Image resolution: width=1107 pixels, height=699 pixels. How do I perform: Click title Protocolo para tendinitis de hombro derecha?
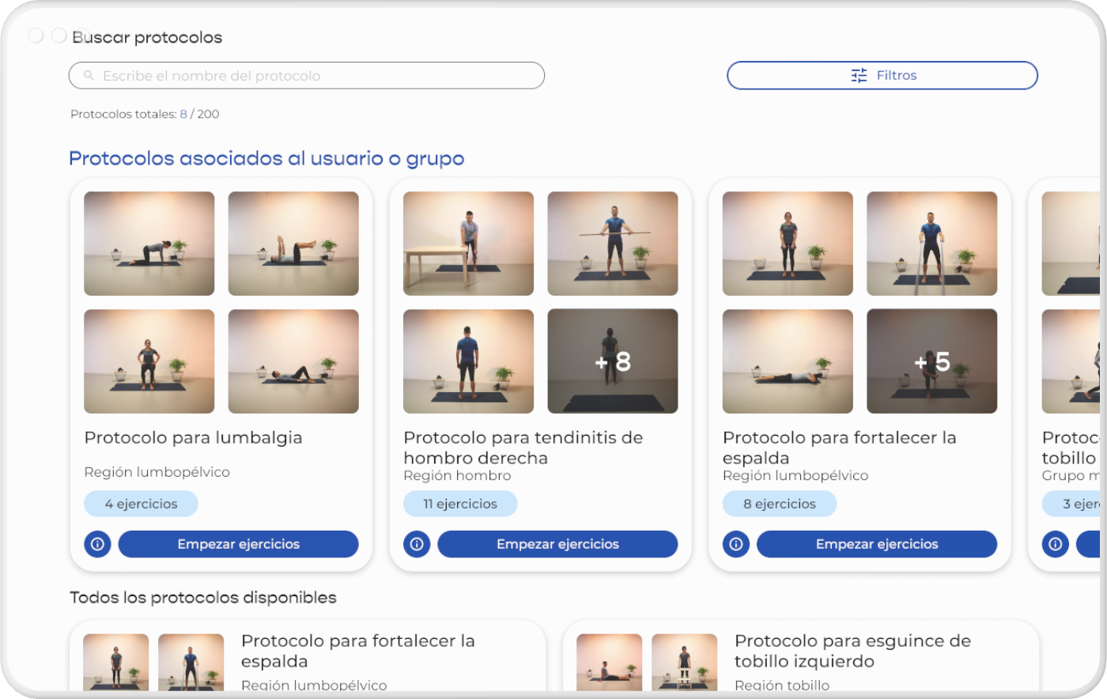pos(523,448)
